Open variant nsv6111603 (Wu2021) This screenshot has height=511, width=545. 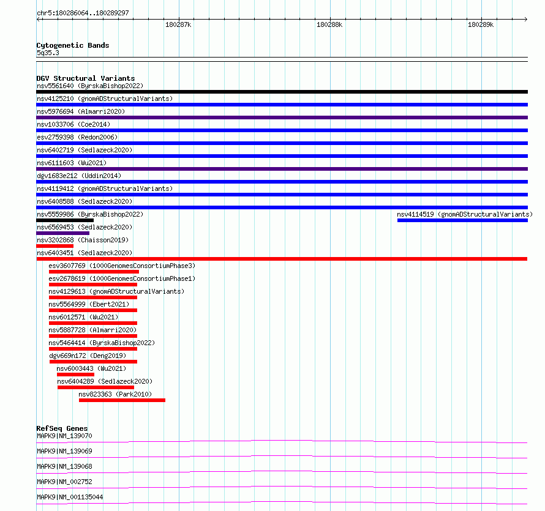(x=72, y=163)
